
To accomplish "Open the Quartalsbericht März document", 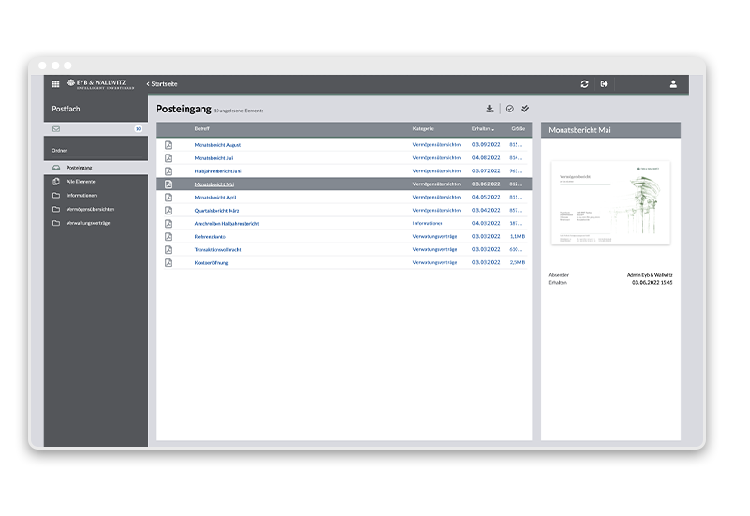I will tap(217, 211).
